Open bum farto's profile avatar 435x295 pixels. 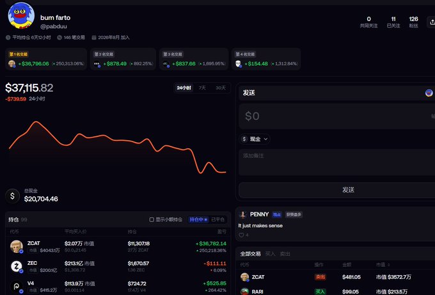coord(21,16)
